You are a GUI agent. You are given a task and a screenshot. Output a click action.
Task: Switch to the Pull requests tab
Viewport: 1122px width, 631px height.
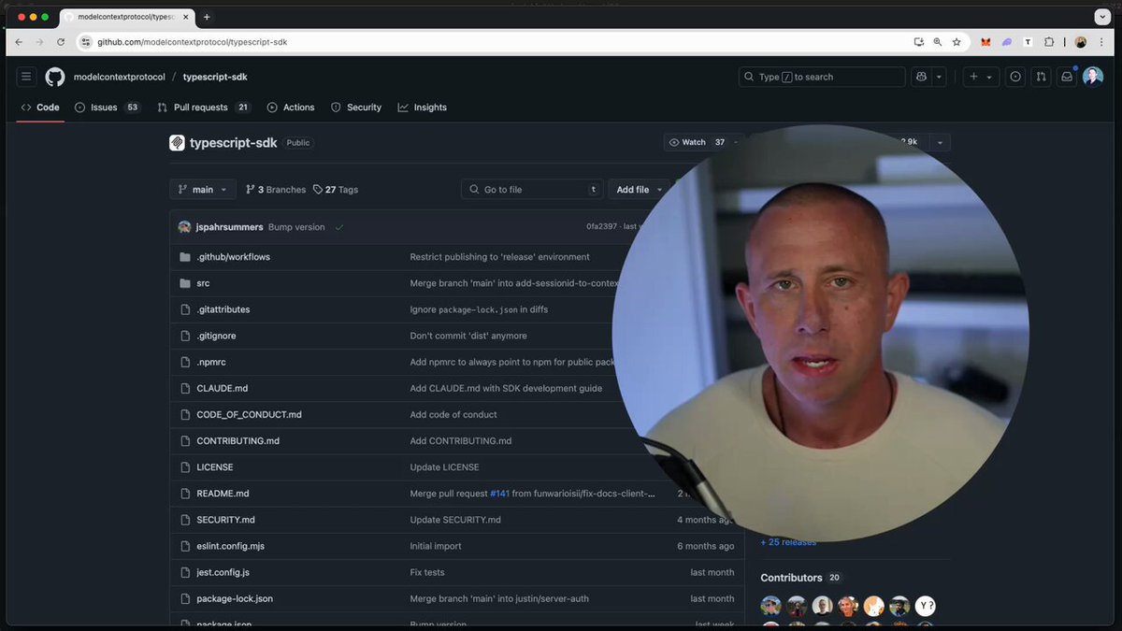click(203, 108)
